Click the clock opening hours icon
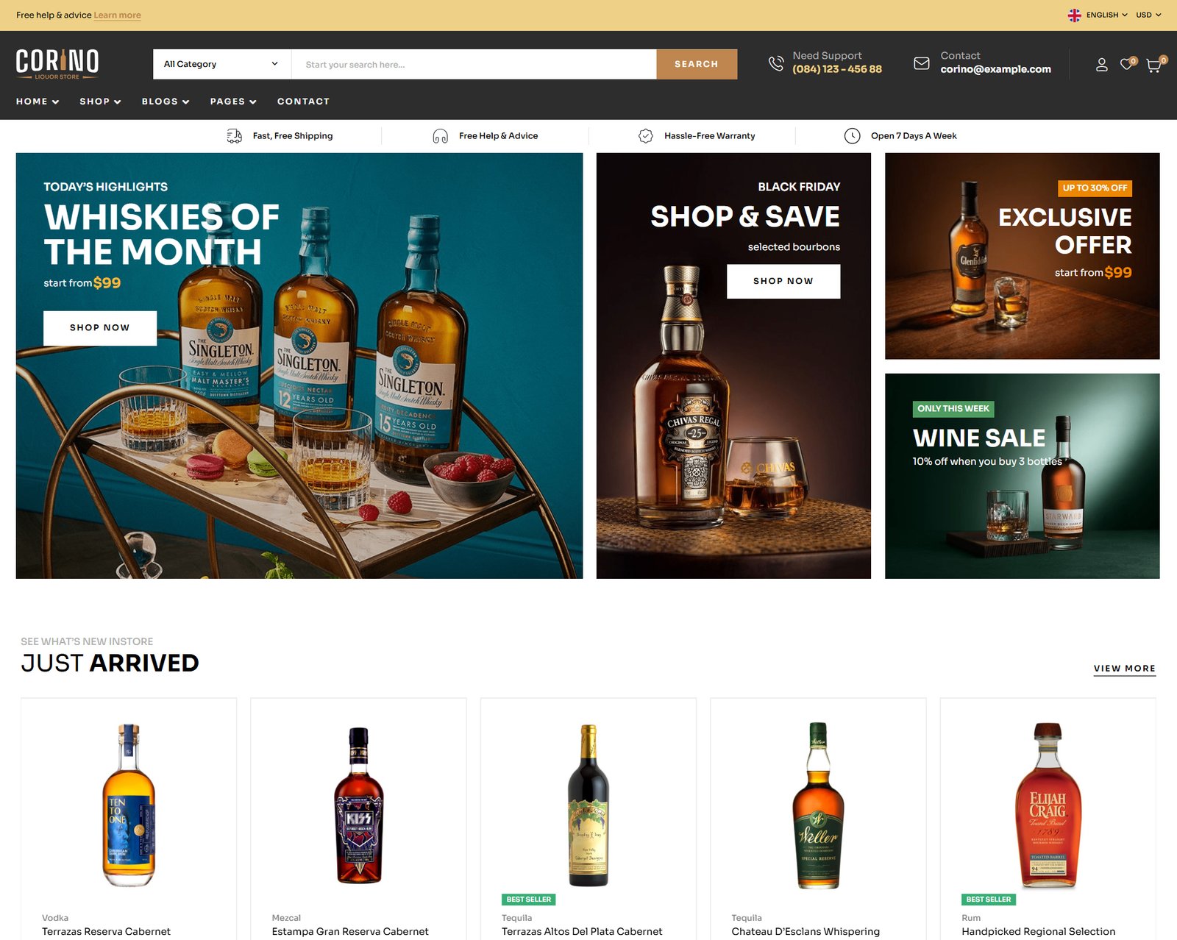1177x940 pixels. (852, 136)
